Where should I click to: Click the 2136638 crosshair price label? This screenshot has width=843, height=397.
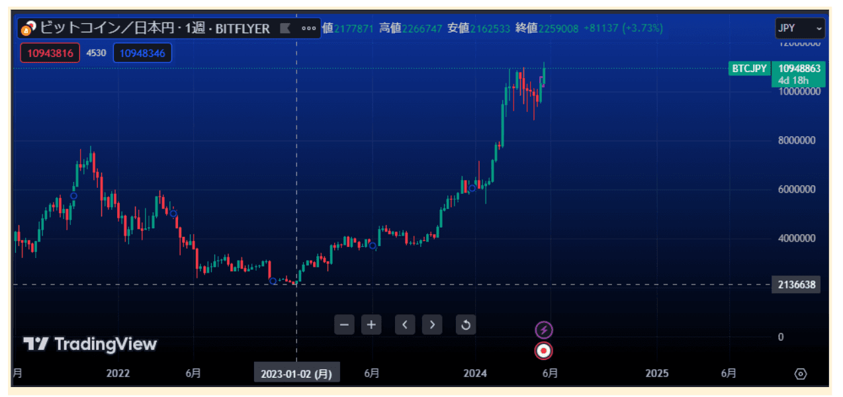[x=797, y=285]
